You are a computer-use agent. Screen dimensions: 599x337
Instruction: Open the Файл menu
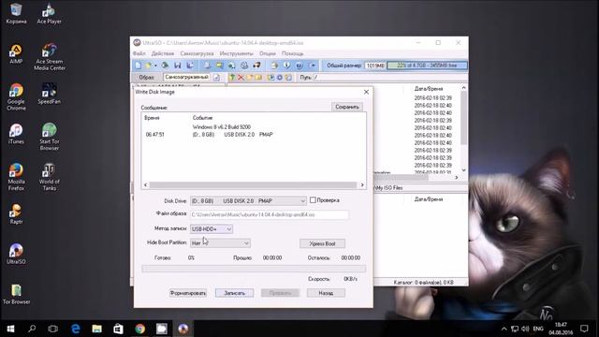pos(139,53)
